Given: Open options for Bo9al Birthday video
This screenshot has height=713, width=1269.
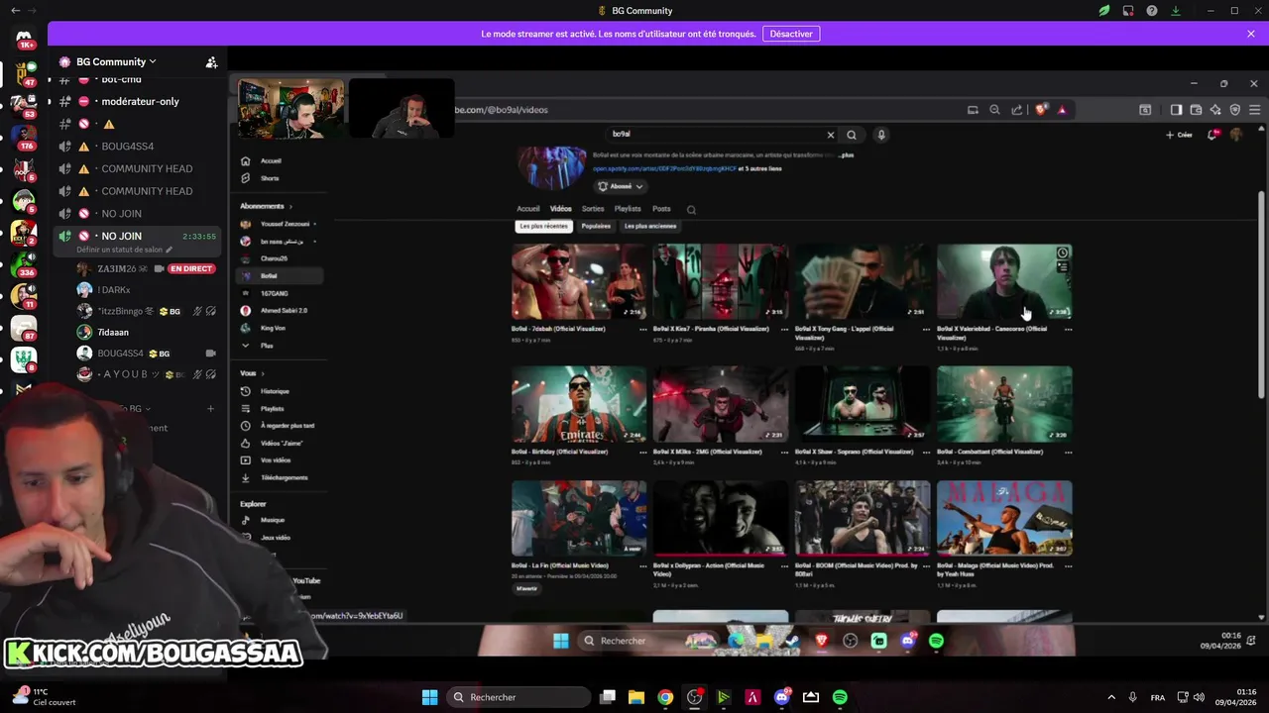Looking at the screenshot, I should tap(642, 452).
